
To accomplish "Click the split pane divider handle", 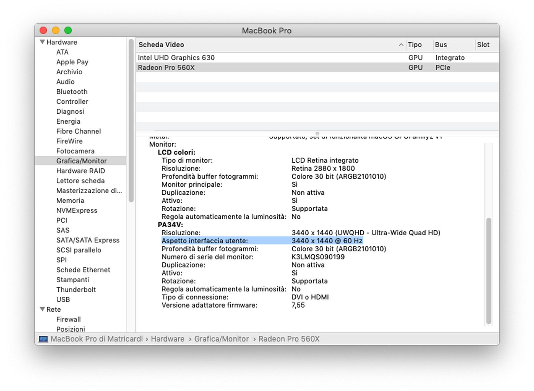I will tap(317, 133).
